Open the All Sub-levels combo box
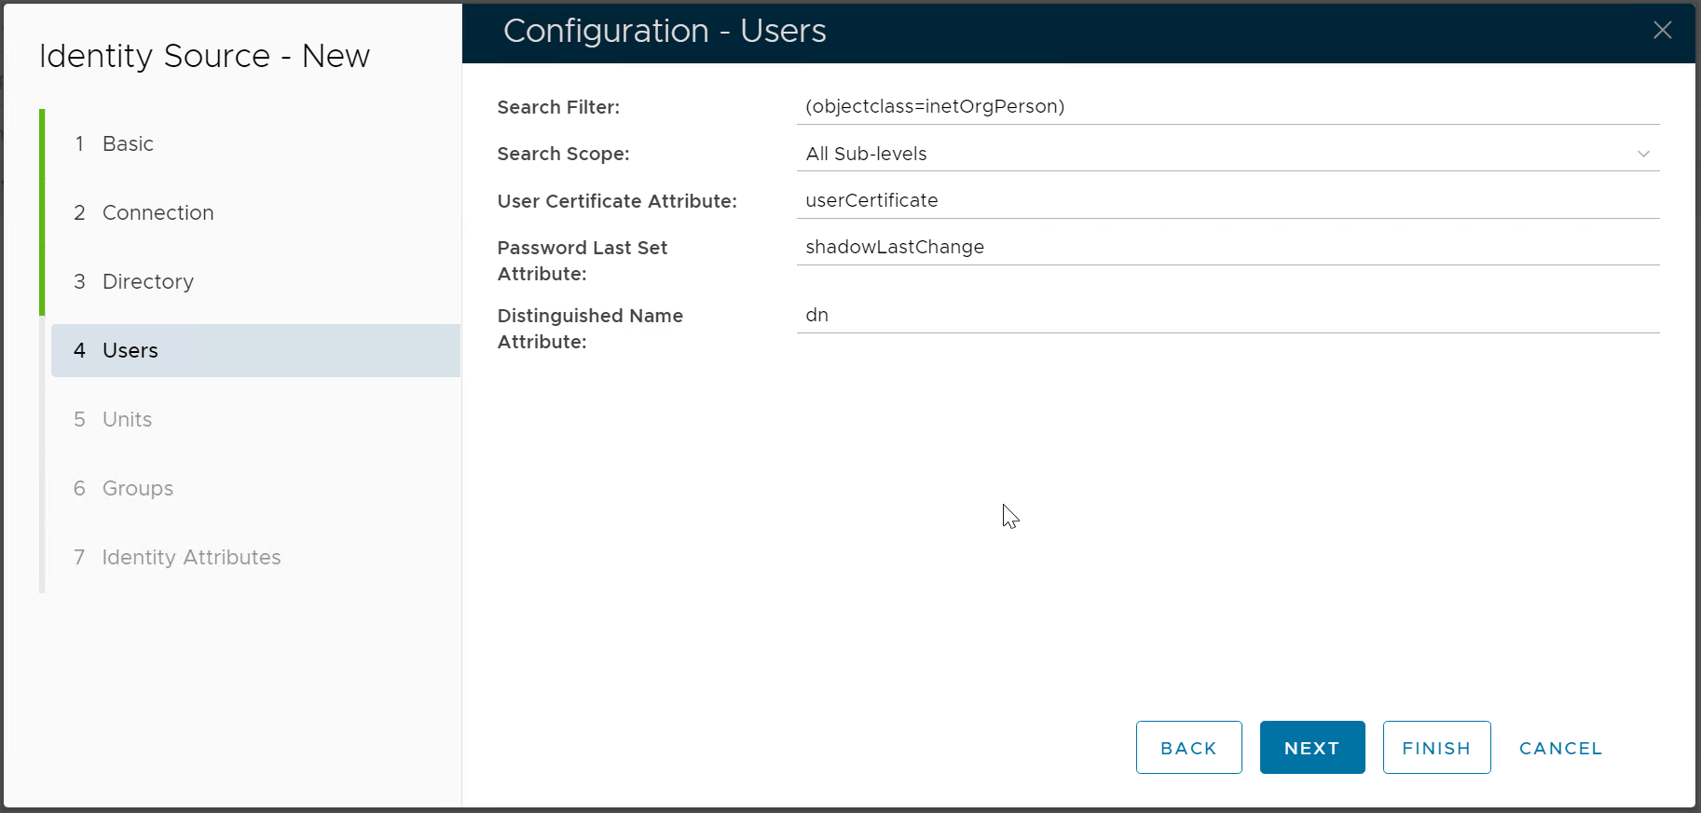The image size is (1701, 813). tap(1212, 154)
